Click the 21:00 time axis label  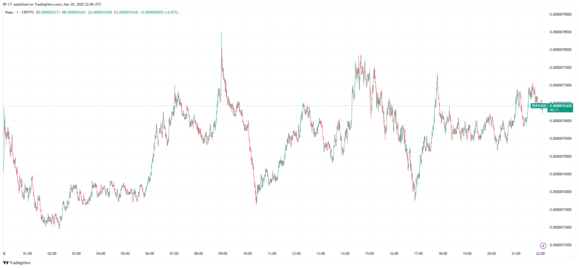[x=516, y=254]
